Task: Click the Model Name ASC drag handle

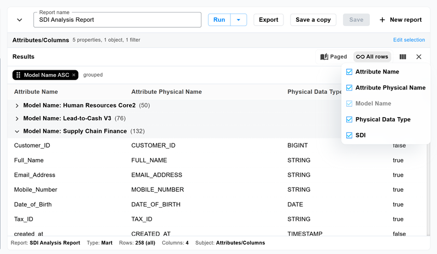Action: tap(18, 75)
